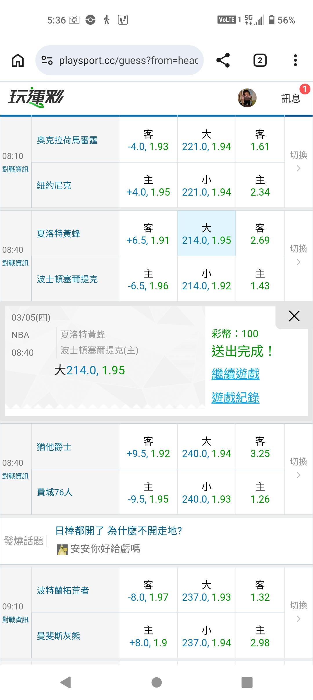313x700 pixels.
Task: Tap the browser address bar URL
Action: pyautogui.click(x=128, y=60)
